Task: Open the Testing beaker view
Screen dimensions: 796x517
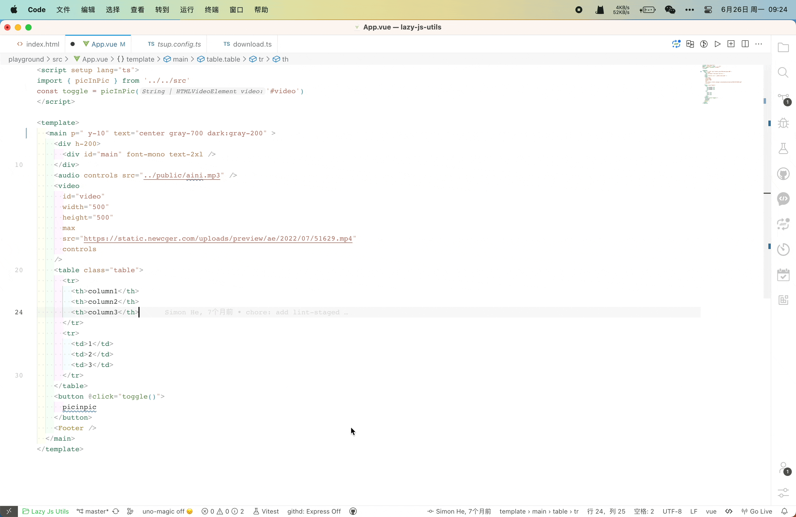Action: (x=784, y=149)
